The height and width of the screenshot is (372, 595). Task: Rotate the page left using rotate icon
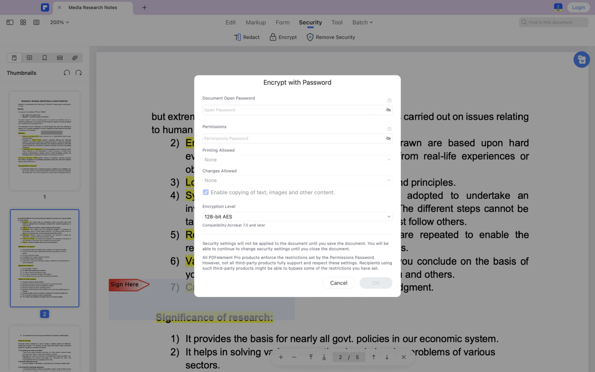click(67, 73)
